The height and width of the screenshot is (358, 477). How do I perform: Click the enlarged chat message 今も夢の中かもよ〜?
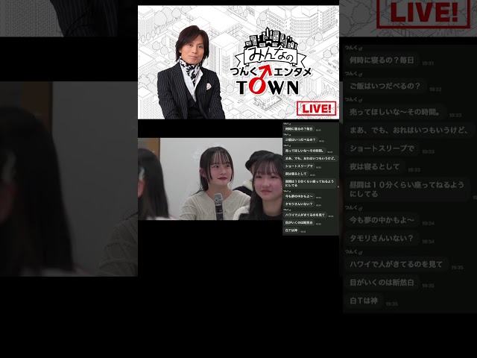point(382,220)
